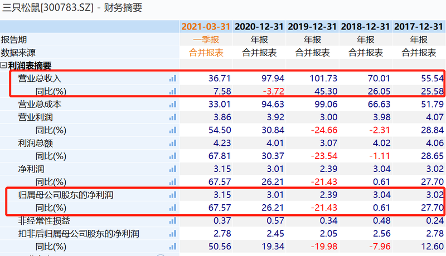
Task: Select the 2017-12-31 column header
Action: point(419,27)
